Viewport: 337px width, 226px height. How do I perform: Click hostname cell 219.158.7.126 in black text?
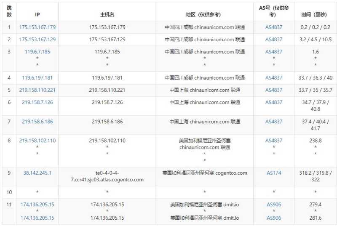click(x=107, y=102)
